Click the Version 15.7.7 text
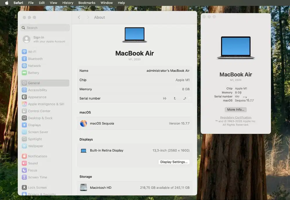The height and width of the screenshot is (200, 290). 179,123
